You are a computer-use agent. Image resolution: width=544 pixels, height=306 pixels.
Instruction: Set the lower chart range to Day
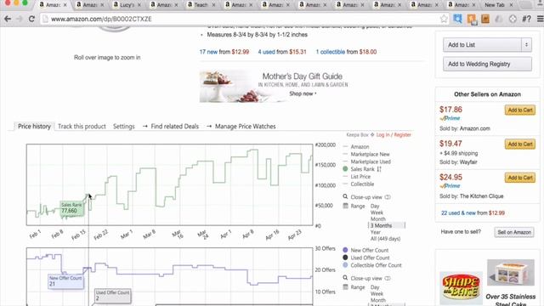tap(375, 287)
